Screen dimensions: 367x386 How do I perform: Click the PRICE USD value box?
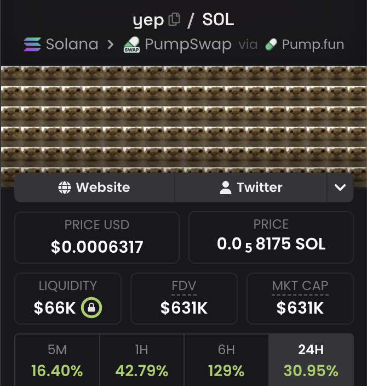pyautogui.click(x=97, y=238)
